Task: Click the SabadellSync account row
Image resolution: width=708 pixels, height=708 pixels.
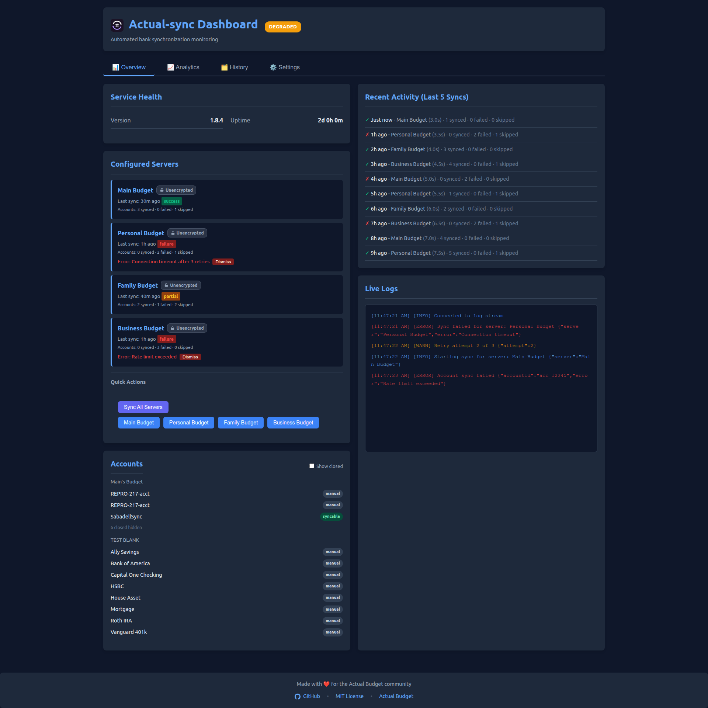Action: coord(227,517)
